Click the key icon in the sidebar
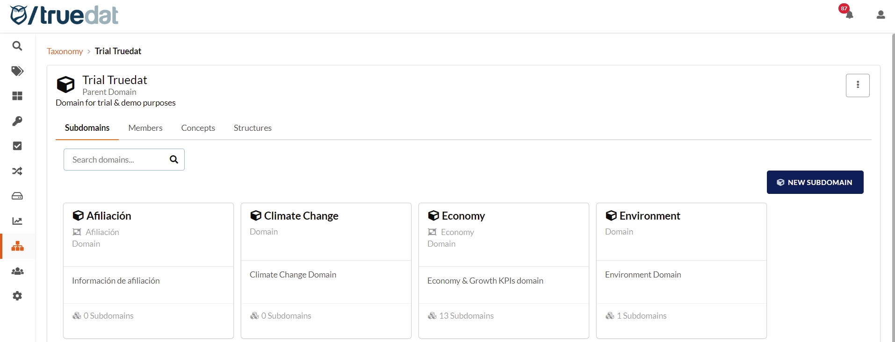Image resolution: width=895 pixels, height=342 pixels. pyautogui.click(x=17, y=121)
